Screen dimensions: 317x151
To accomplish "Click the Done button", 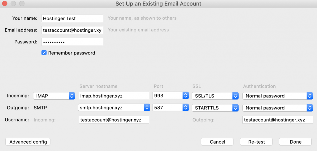I will point(295,142).
